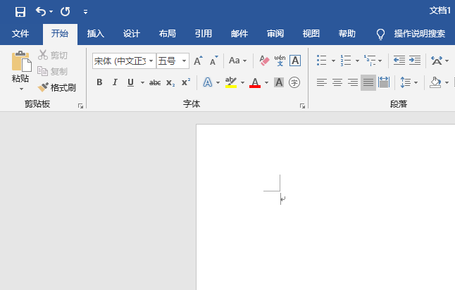
Task: Open the Font group dialog launcher
Action: pyautogui.click(x=302, y=106)
